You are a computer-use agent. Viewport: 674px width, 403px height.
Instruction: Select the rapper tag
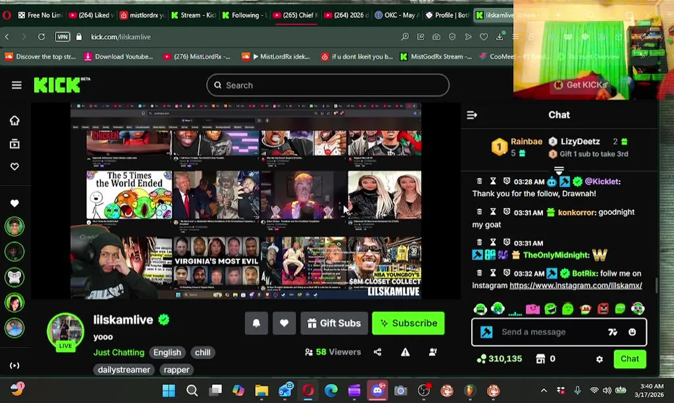(x=176, y=369)
